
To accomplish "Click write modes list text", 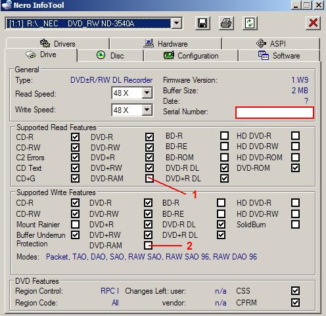I will pos(151,257).
